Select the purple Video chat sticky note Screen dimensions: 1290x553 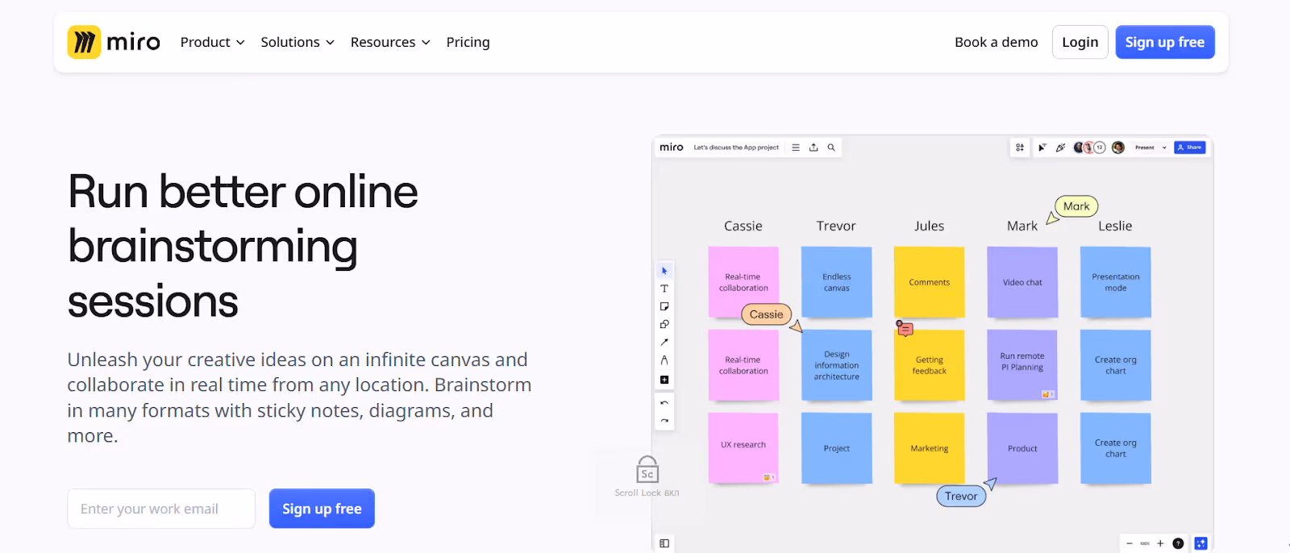[1022, 282]
